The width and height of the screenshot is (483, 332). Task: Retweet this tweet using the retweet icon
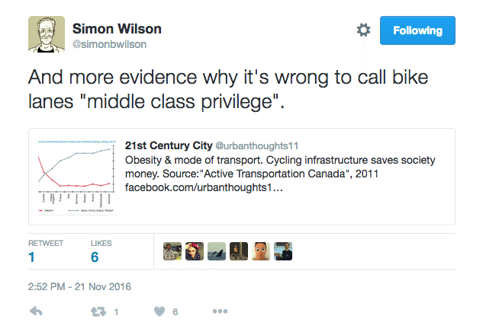tap(97, 311)
